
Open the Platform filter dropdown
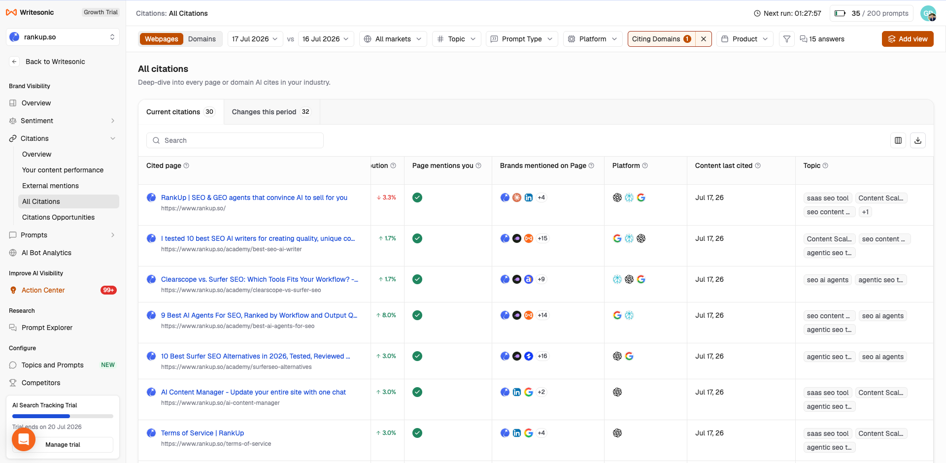593,39
